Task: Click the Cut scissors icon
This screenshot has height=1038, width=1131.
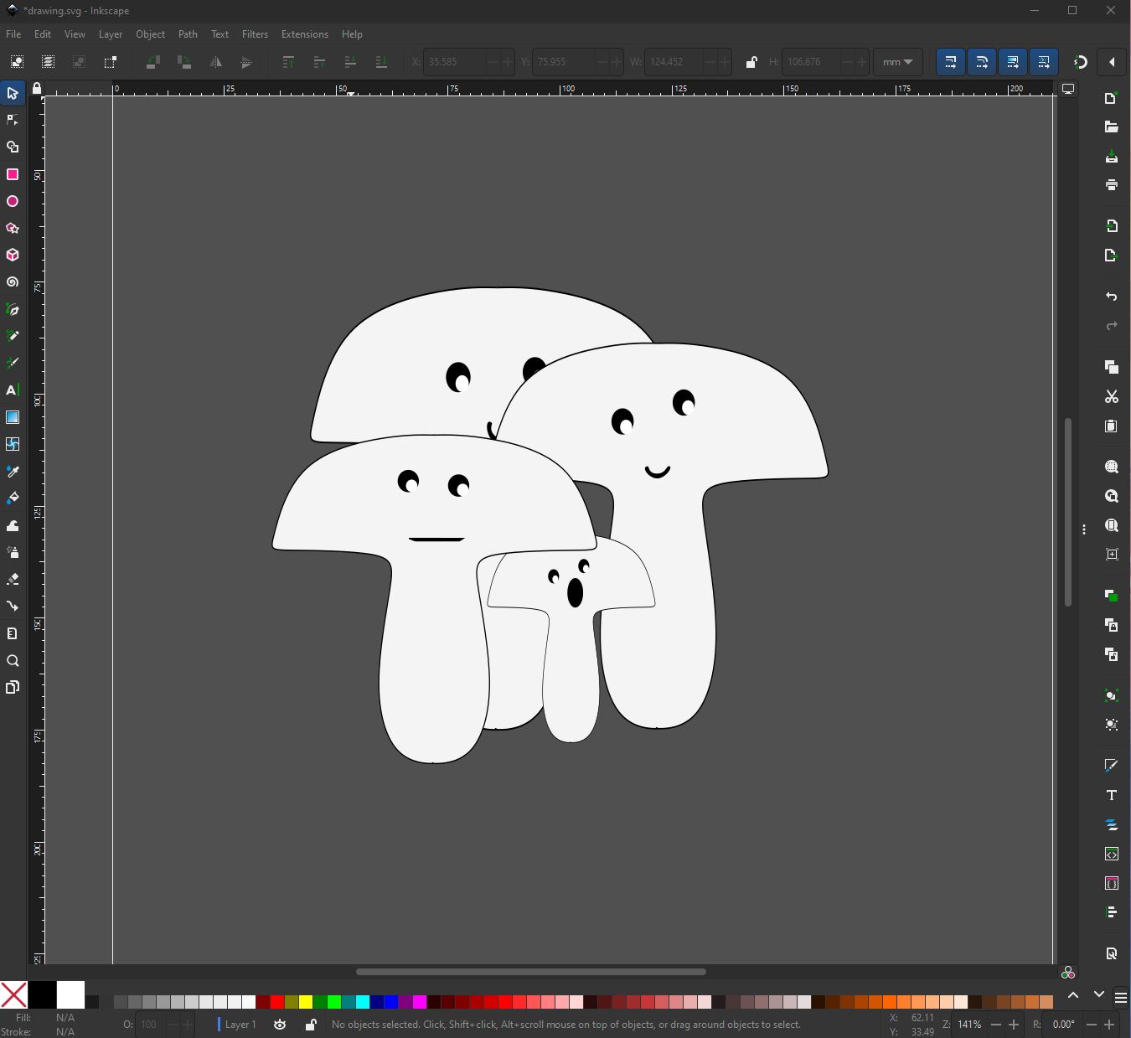Action: click(x=1112, y=396)
